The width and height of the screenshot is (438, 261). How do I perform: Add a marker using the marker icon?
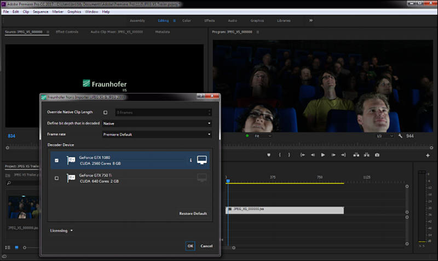[269, 155]
